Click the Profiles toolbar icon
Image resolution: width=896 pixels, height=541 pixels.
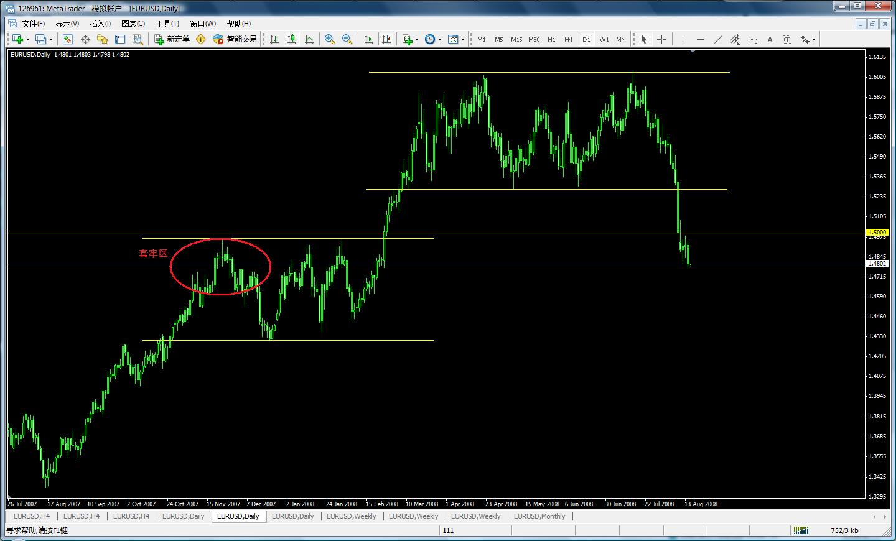40,39
